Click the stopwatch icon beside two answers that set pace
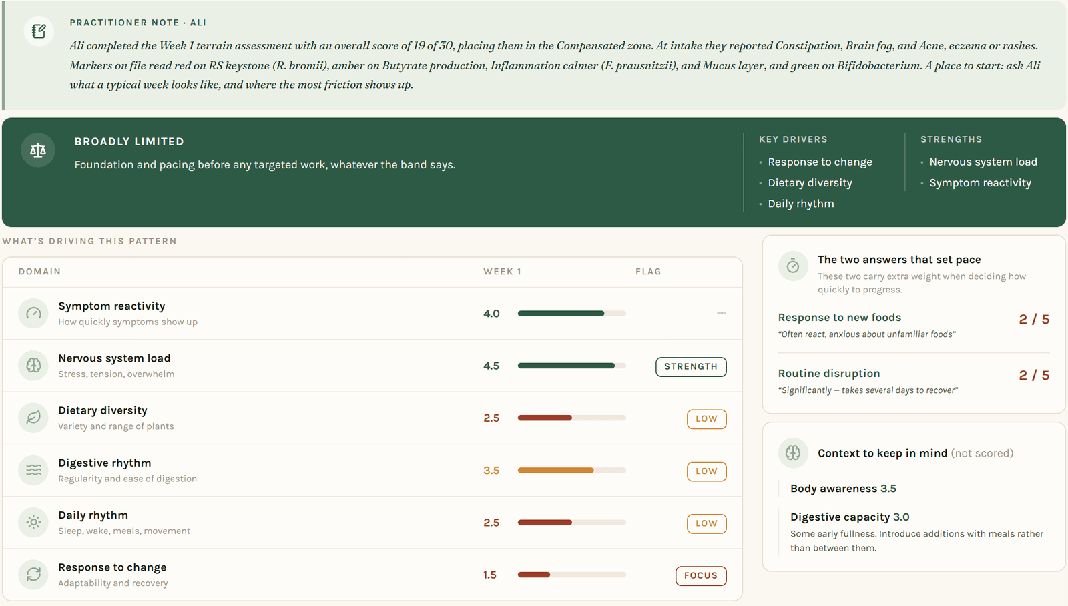The height and width of the screenshot is (606, 1068). 793,266
